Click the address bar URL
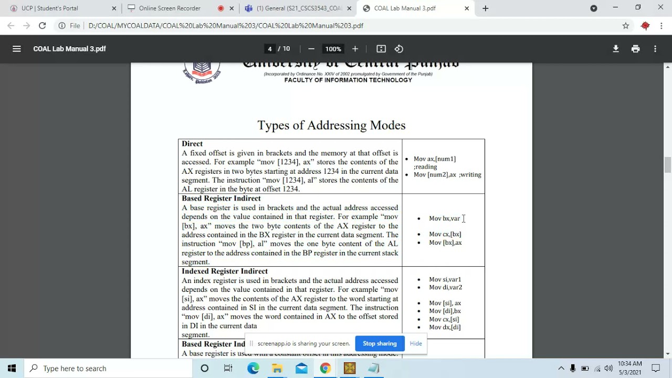672x378 pixels. coord(226,26)
